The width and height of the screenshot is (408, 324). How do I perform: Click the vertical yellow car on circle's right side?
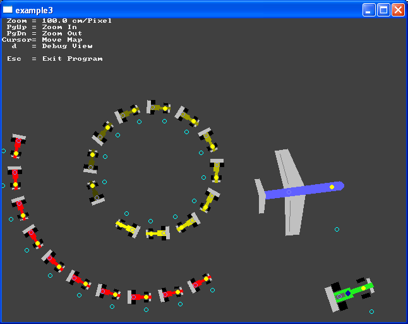pyautogui.click(x=217, y=170)
